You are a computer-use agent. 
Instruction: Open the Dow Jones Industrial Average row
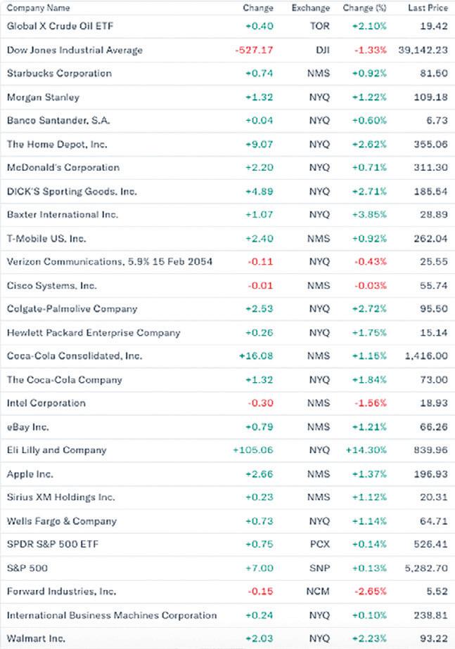click(75, 50)
